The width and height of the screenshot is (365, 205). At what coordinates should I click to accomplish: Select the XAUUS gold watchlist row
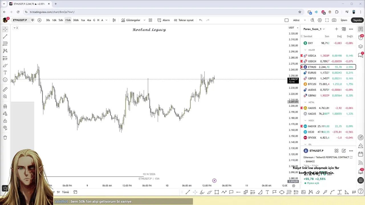pyautogui.click(x=328, y=108)
